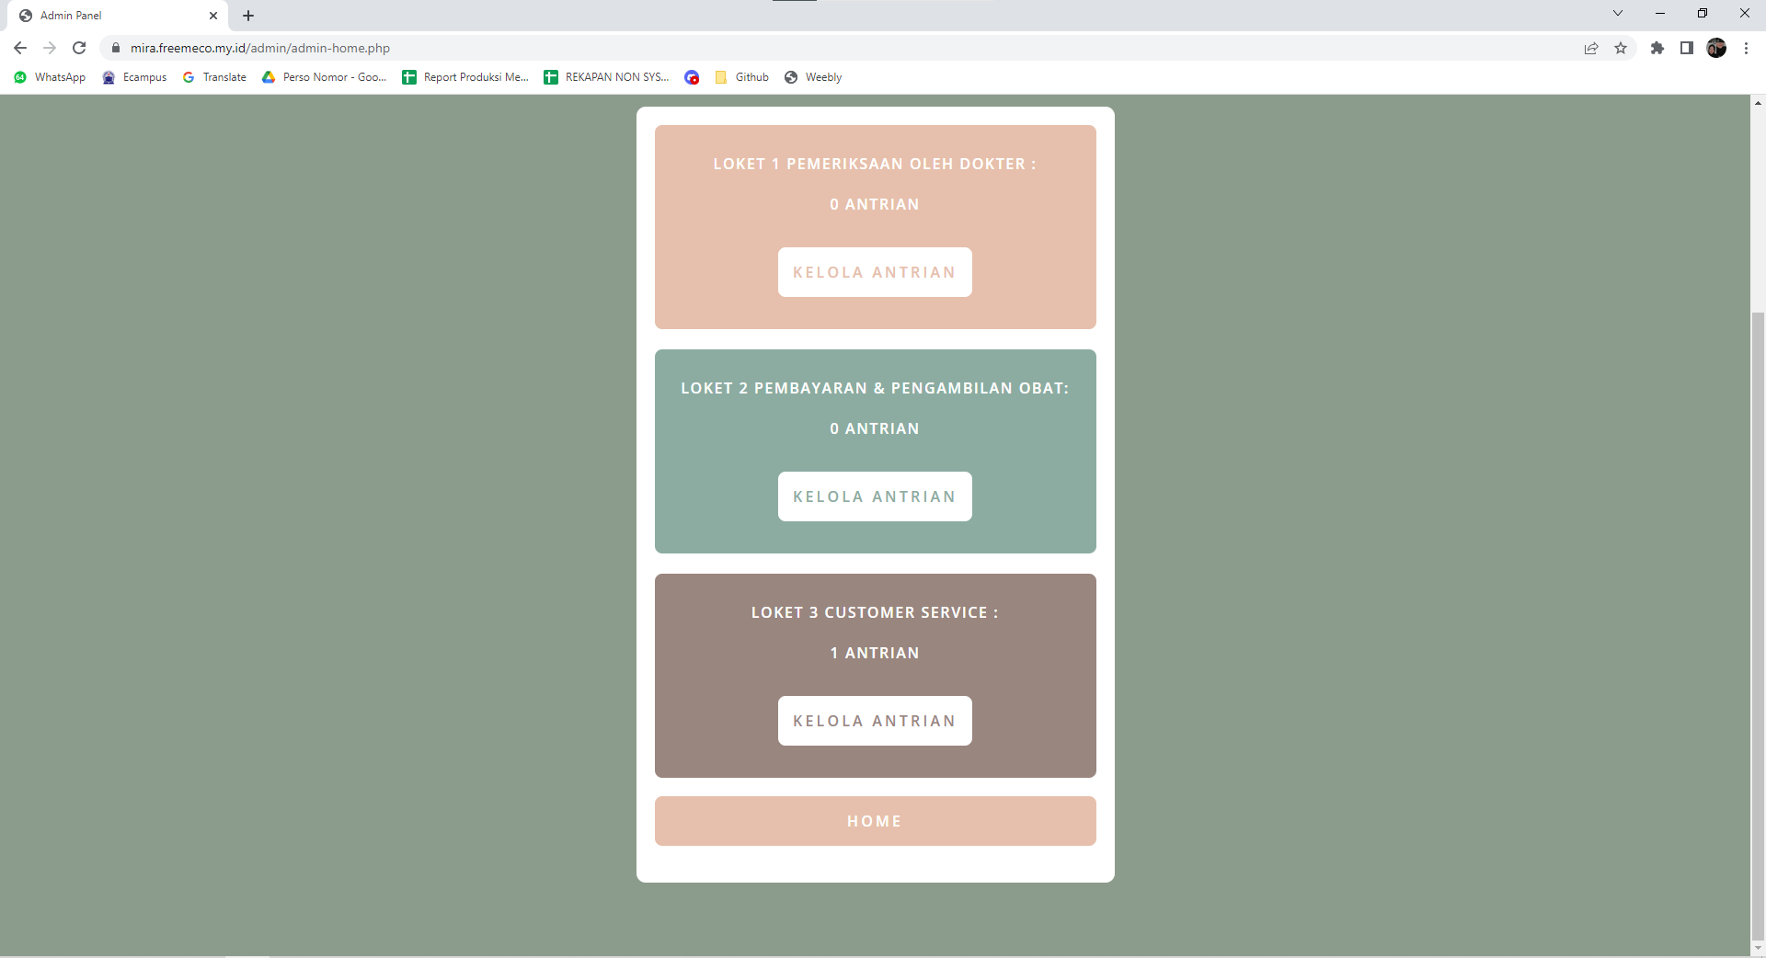Click the vertical page scrollbar thumb

pyautogui.click(x=1758, y=626)
